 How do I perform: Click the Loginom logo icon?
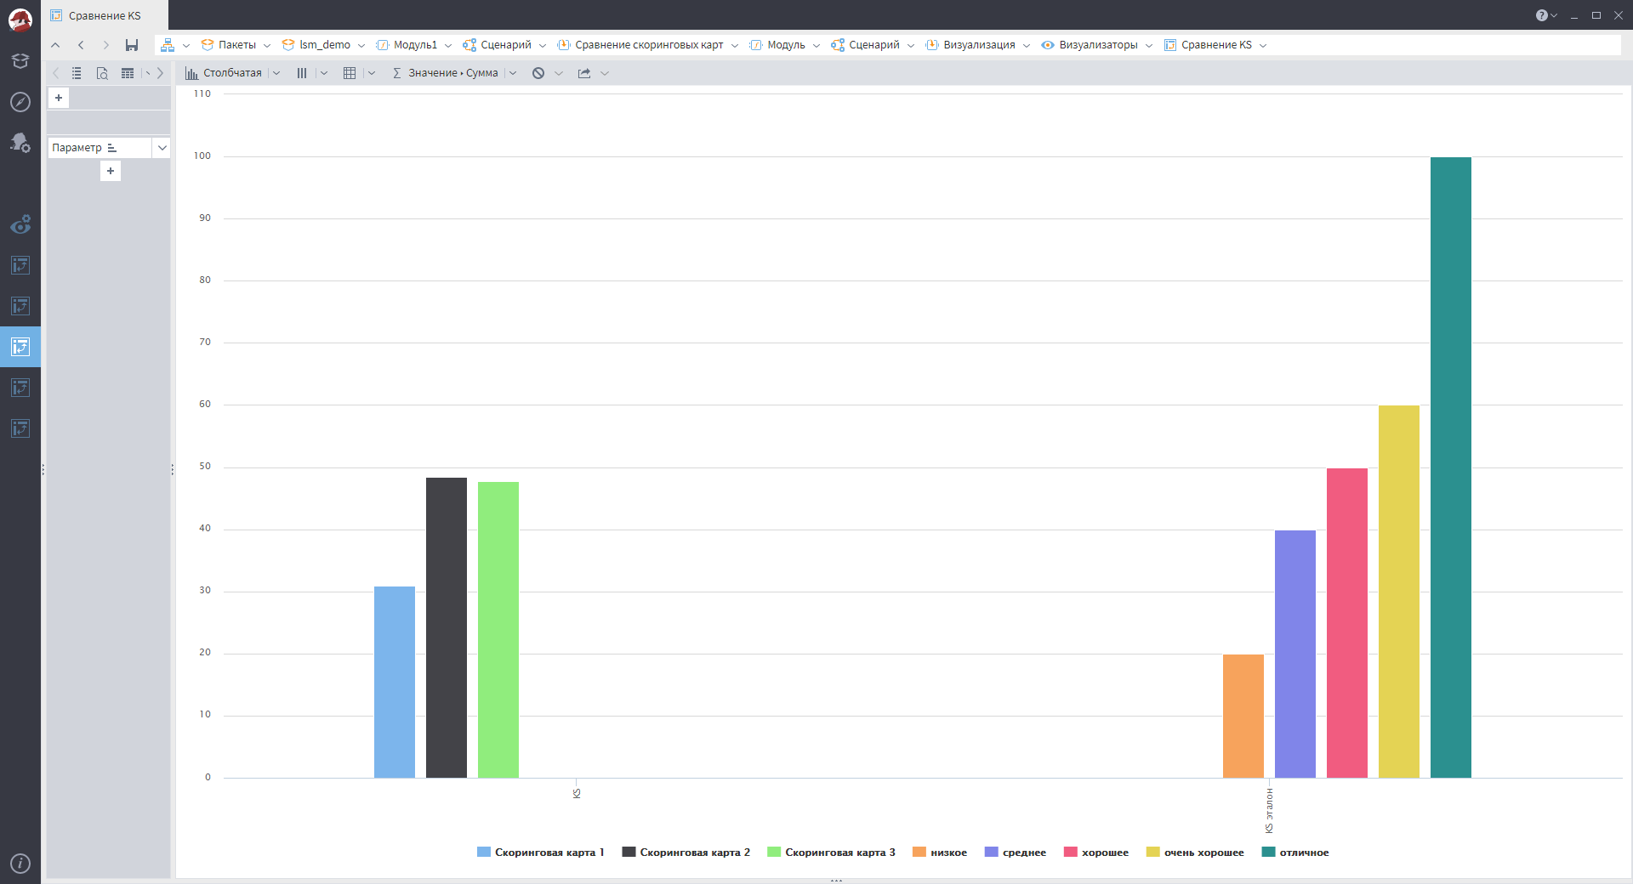[20, 19]
